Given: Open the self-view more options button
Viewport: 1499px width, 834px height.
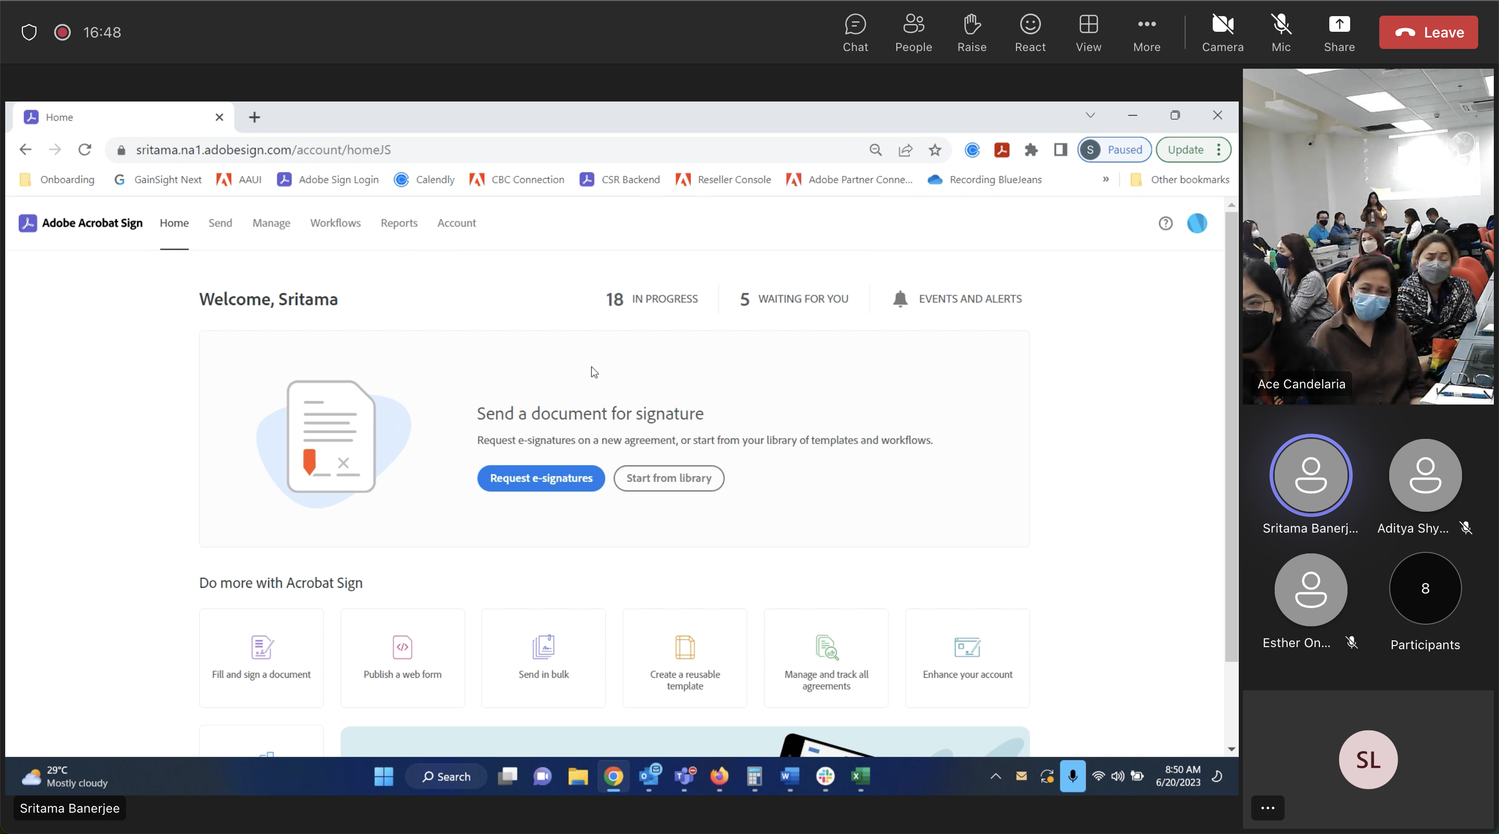Looking at the screenshot, I should pyautogui.click(x=1267, y=808).
